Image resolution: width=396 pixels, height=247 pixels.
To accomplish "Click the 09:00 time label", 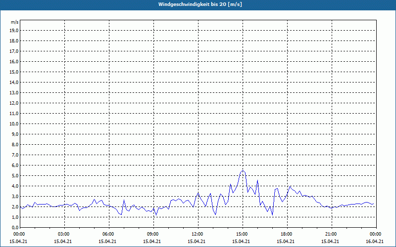I will pyautogui.click(x=153, y=234).
